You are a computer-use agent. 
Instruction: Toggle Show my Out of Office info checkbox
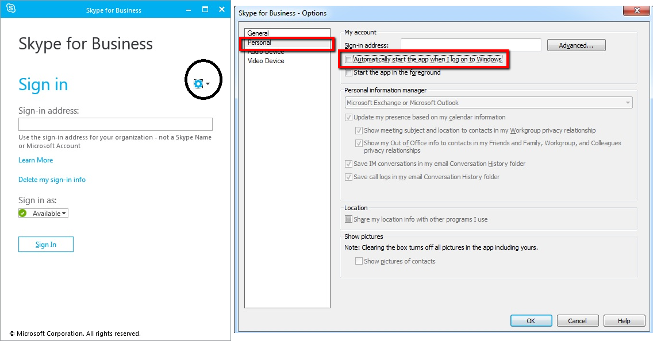click(359, 143)
